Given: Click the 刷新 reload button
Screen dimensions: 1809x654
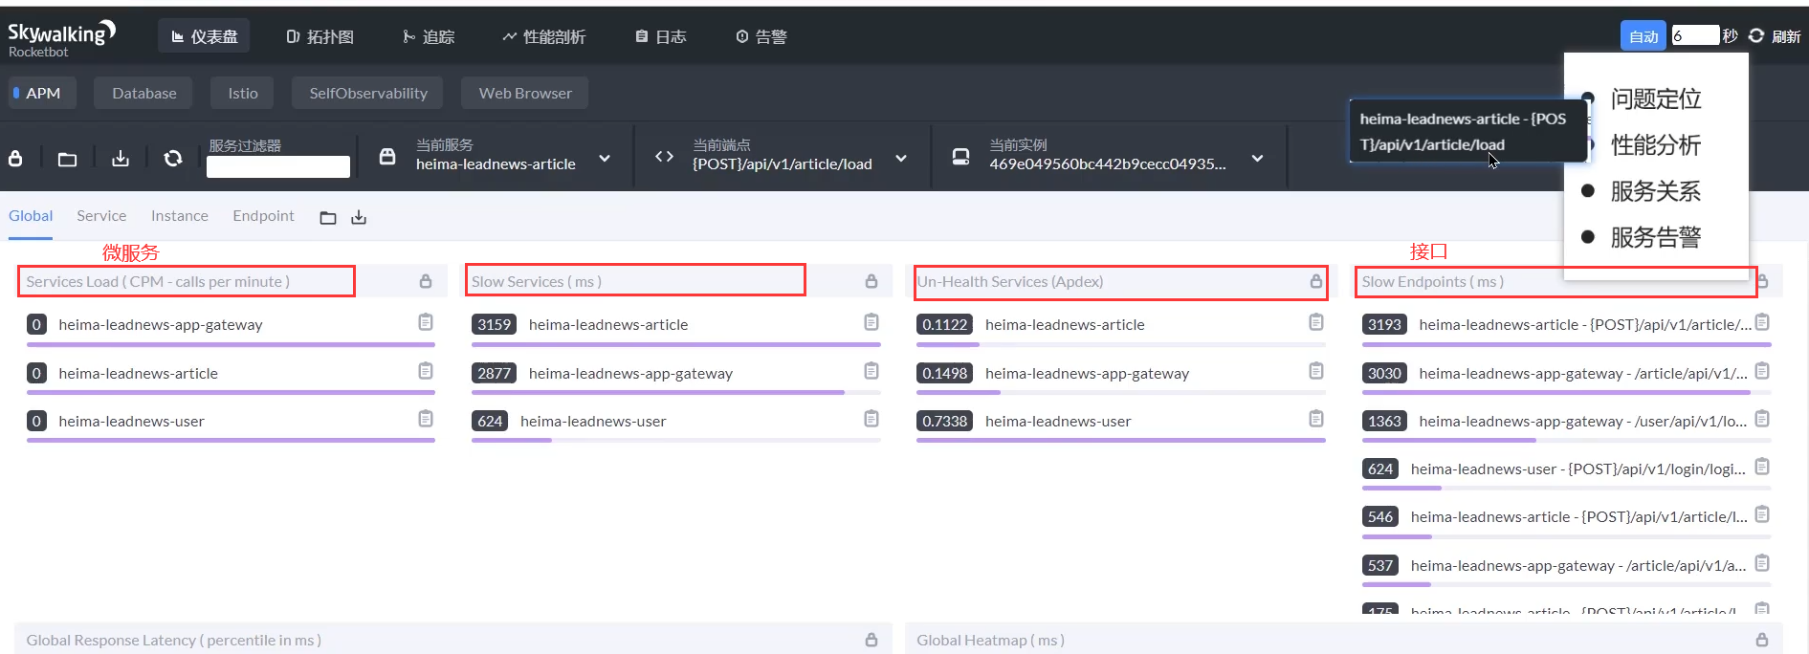Looking at the screenshot, I should (x=1775, y=36).
